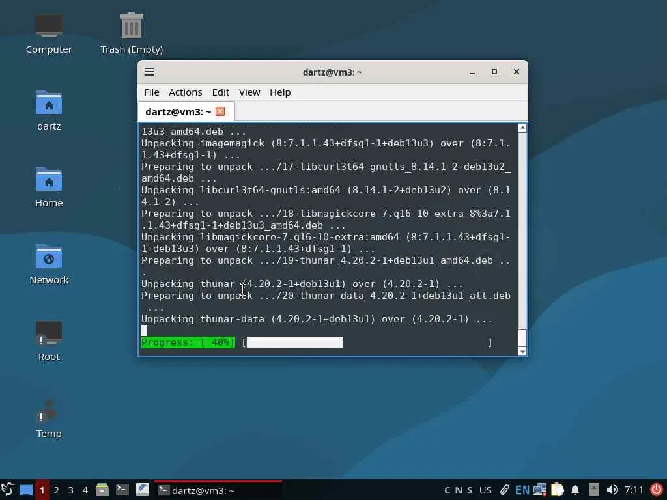The height and width of the screenshot is (500, 667).
Task: Open the volume speaker control
Action: pos(612,490)
